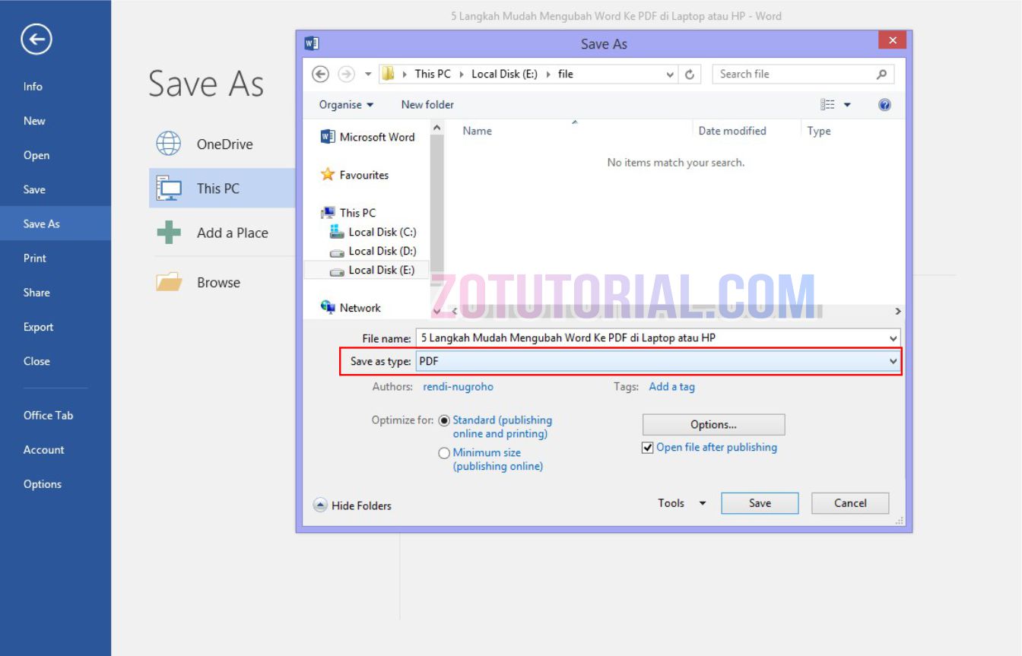Open the Help question mark icon
The height and width of the screenshot is (656, 1022).
884,105
